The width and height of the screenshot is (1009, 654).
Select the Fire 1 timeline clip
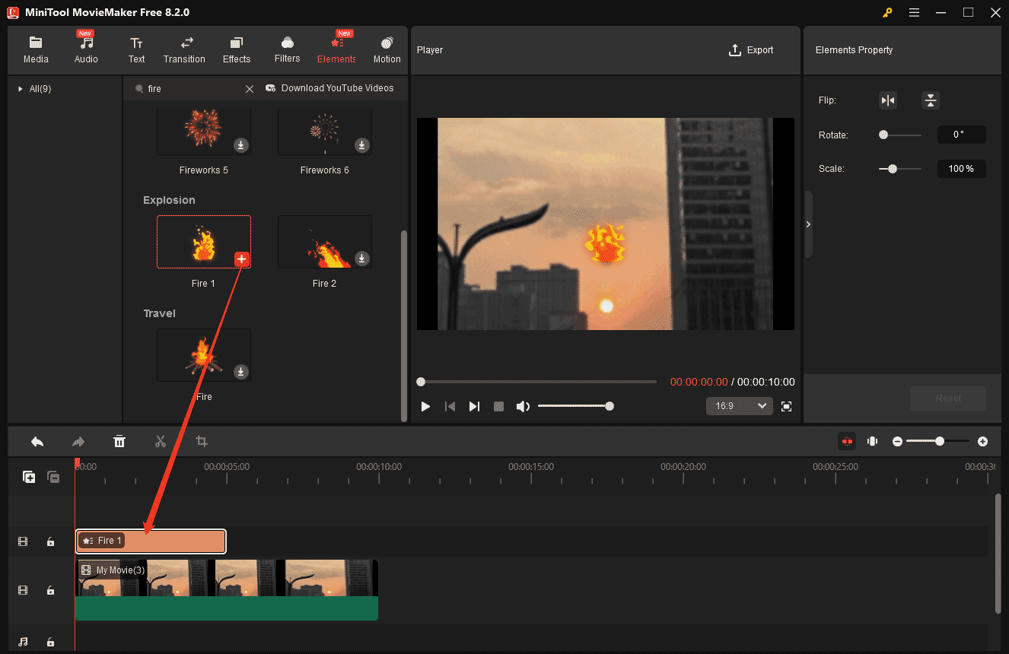click(x=151, y=541)
